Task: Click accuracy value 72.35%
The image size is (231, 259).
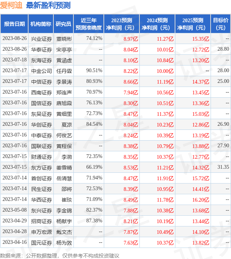Action: click(94, 157)
